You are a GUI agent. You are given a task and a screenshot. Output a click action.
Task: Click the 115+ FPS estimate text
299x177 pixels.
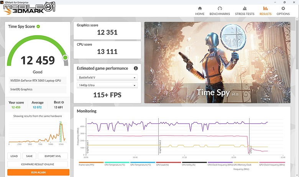[107, 95]
